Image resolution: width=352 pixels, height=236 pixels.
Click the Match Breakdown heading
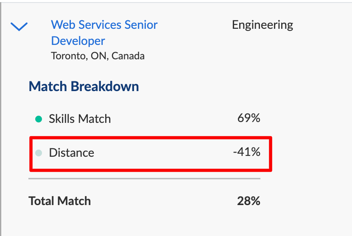[x=84, y=86]
